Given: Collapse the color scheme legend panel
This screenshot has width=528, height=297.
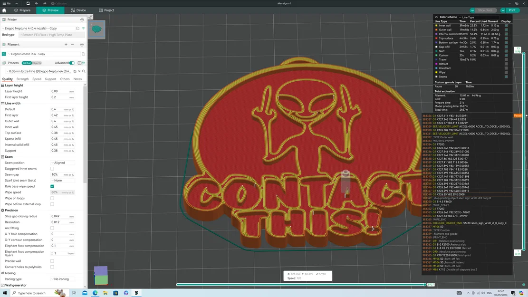Looking at the screenshot, I should tap(436, 17).
